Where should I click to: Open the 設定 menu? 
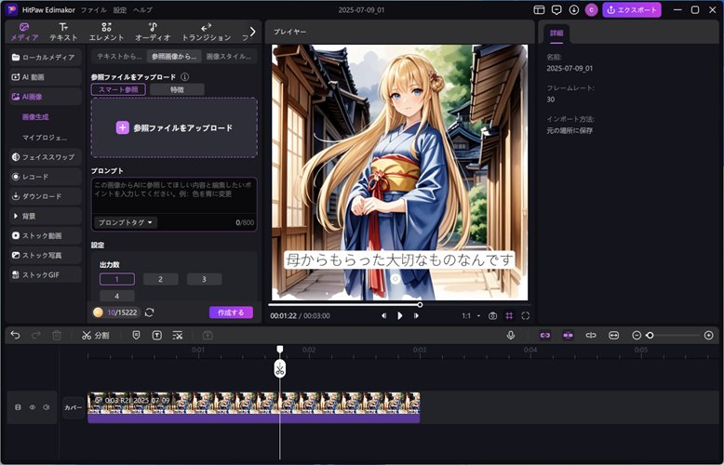coord(120,9)
